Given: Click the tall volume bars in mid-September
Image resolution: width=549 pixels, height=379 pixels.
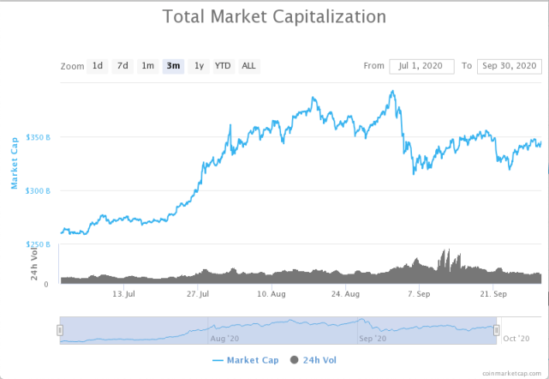Looking at the screenshot, I should pos(445,262).
